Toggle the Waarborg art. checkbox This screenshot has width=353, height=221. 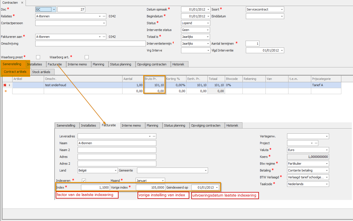[x=87, y=57]
